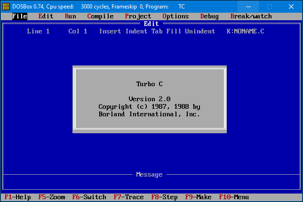The width and height of the screenshot is (303, 202).
Task: Click the Unindent mode indicator
Action: (200, 32)
